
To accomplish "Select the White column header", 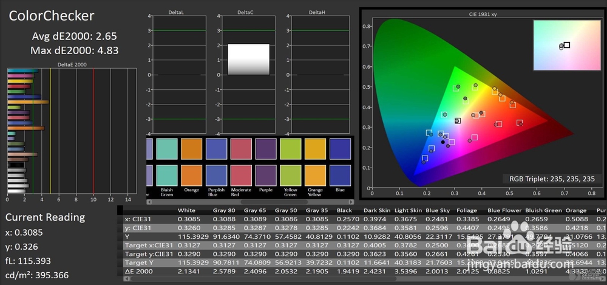I will (186, 210).
